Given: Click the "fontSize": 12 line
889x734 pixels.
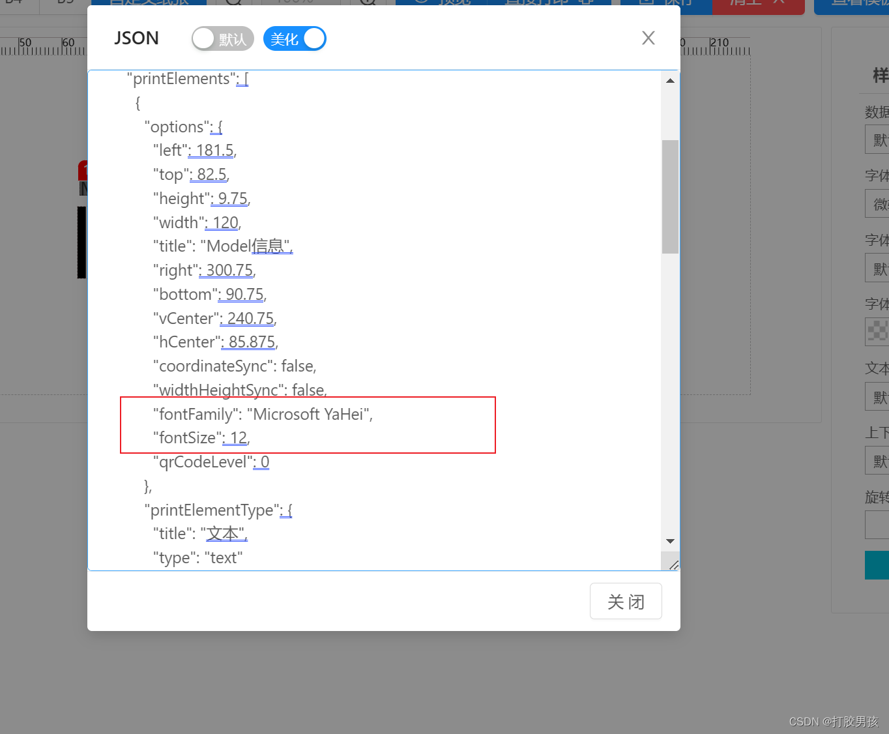Looking at the screenshot, I should (201, 438).
